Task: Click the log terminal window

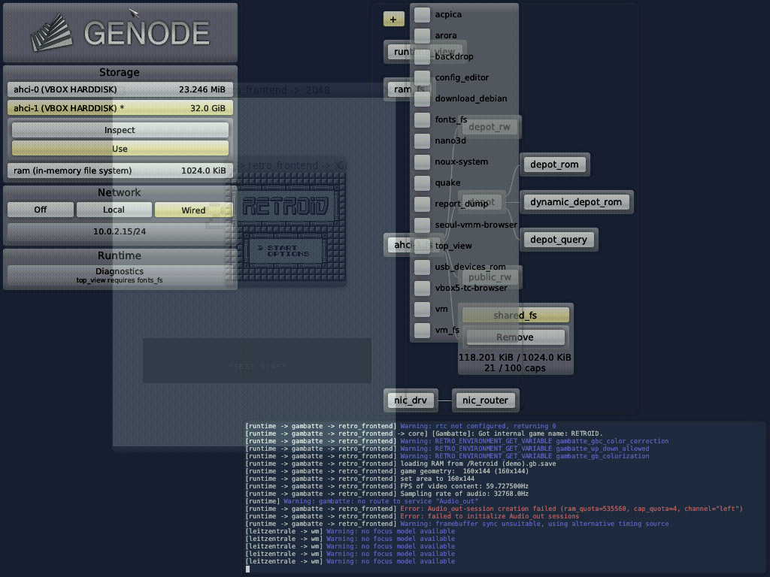Action: pos(506,497)
